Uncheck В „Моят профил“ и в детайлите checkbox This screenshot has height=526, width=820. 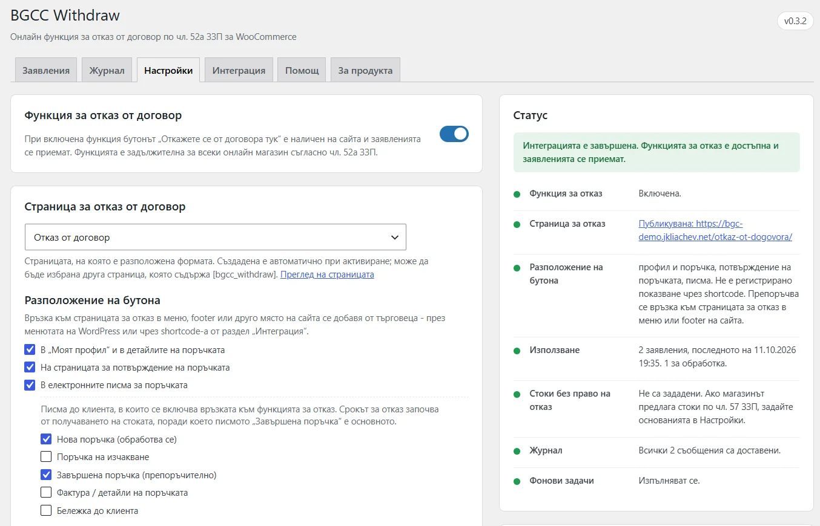[30, 349]
